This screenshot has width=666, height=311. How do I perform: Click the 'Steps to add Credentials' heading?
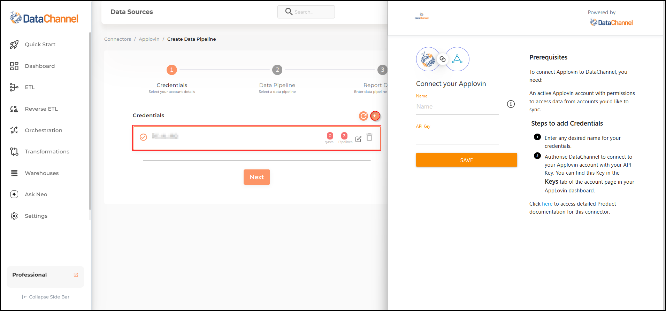tap(567, 123)
